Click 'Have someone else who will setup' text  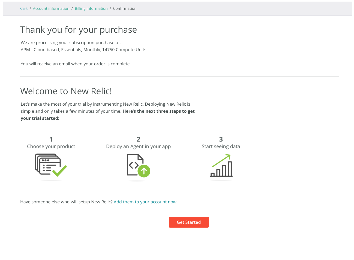tap(66, 202)
